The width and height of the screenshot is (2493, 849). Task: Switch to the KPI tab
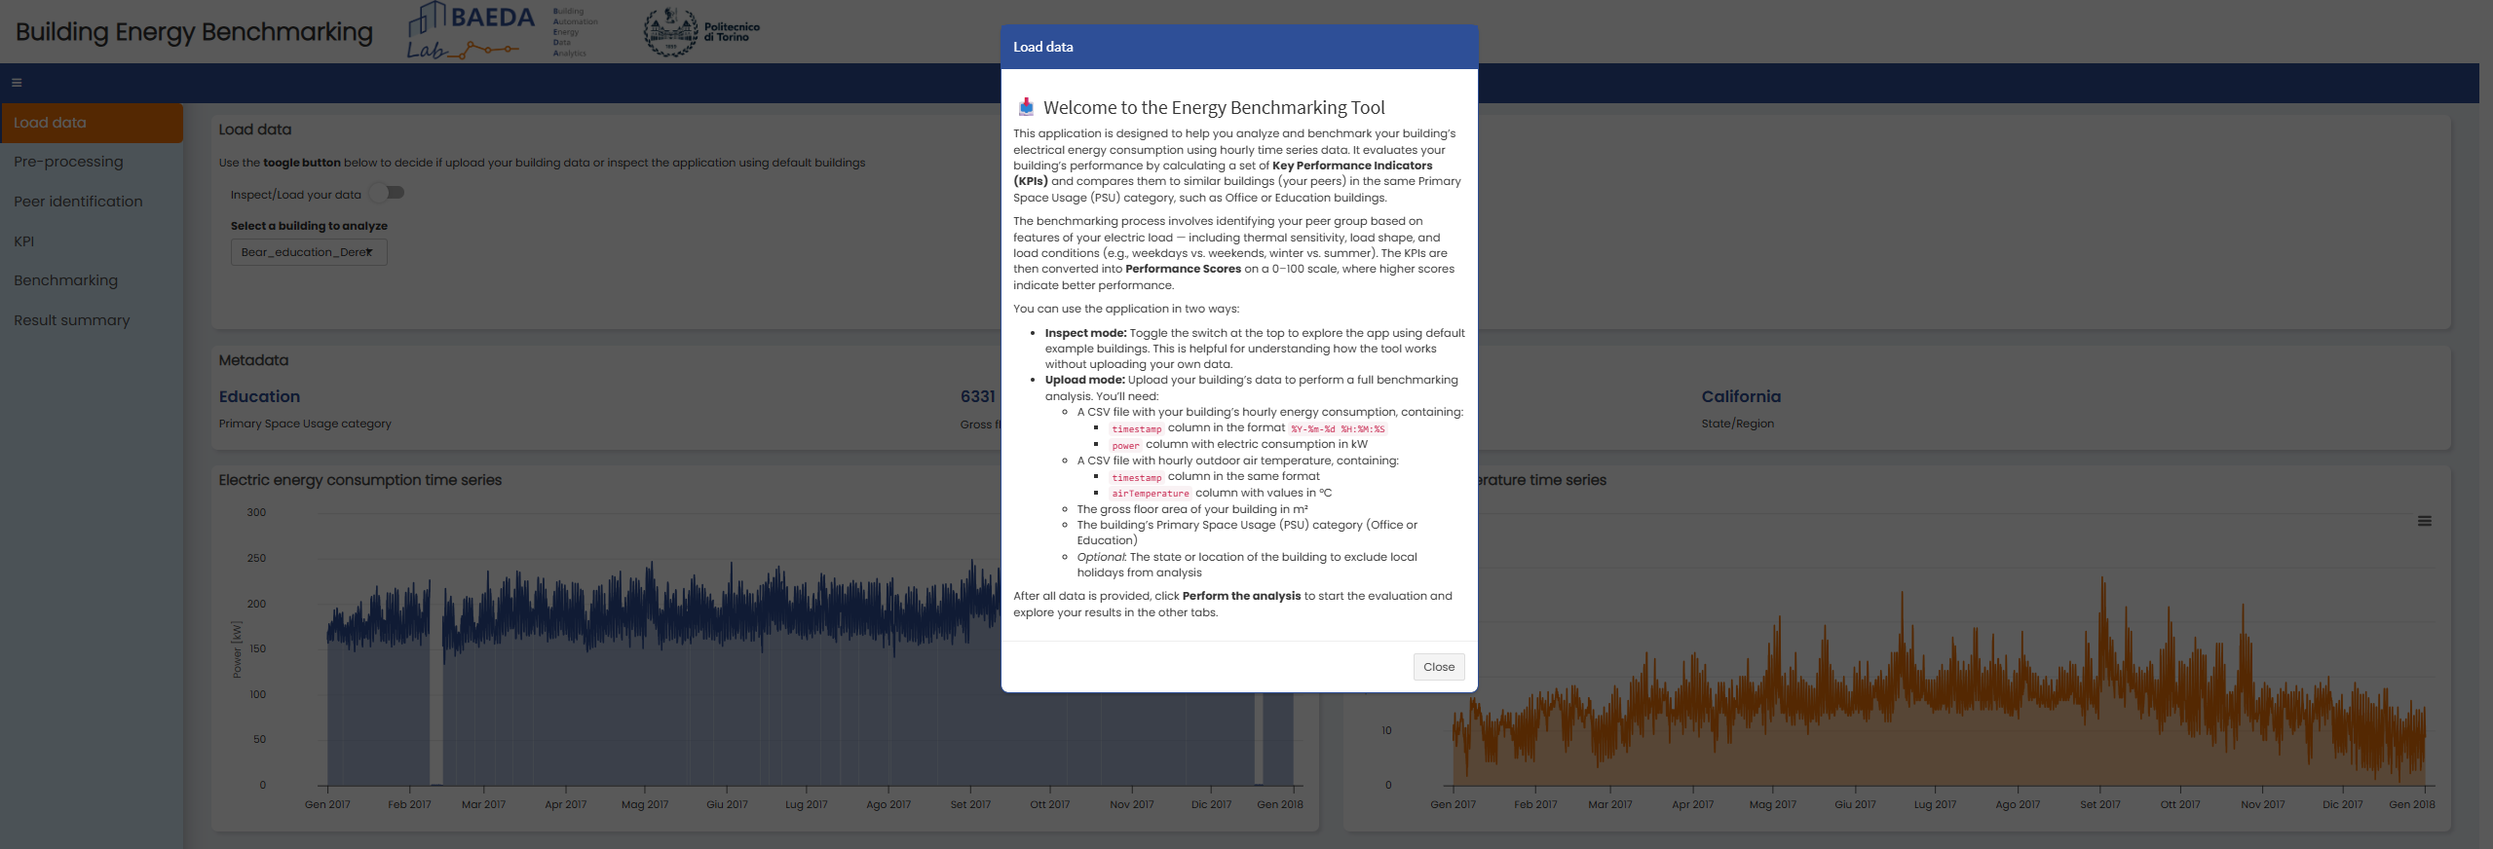click(92, 241)
